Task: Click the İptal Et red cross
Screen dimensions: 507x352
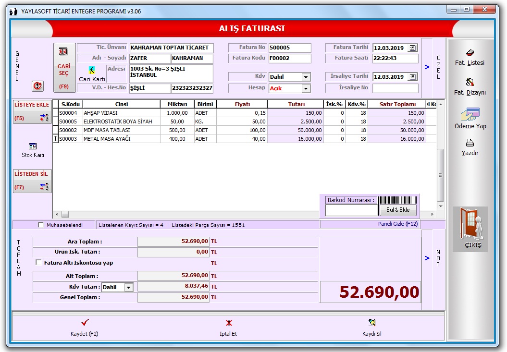Action: (229, 323)
